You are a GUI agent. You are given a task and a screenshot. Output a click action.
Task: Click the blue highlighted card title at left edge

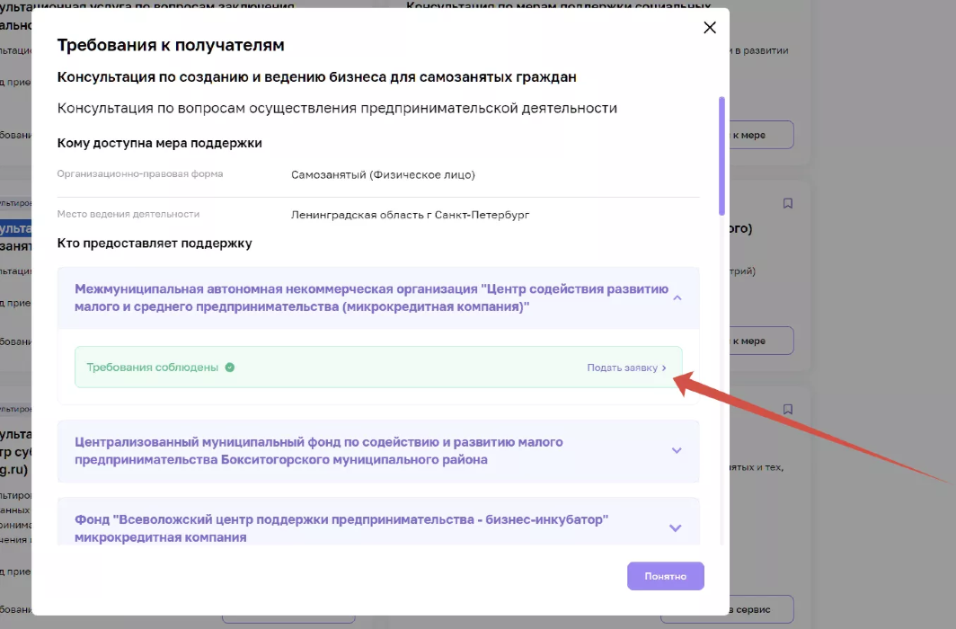point(15,230)
